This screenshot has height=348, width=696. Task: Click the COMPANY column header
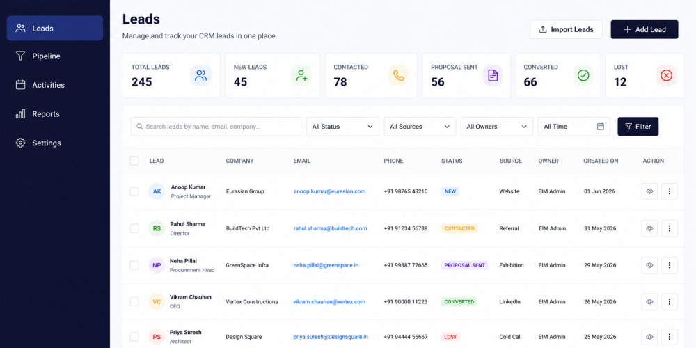click(239, 161)
